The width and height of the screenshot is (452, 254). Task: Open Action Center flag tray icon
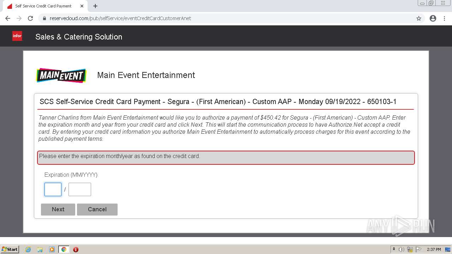coord(418,249)
